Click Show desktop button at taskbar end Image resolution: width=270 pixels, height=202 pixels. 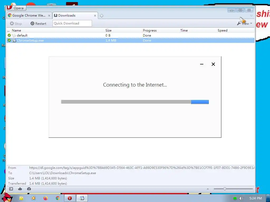pos(268,198)
